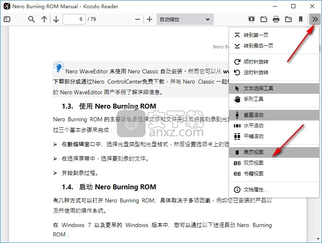This screenshot has width=322, height=243.
Task: Choose 逆时针旋转 to rotate counterclockwise
Action: 274,73
